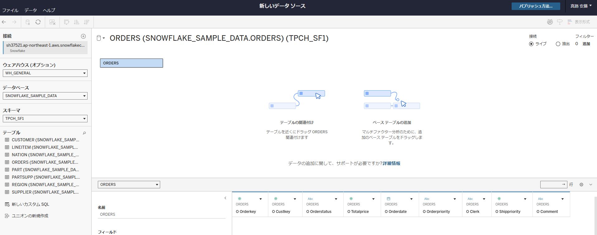Click the 詳細情報 learn more link
Viewport: 597px width, 235px height.
coord(391,163)
